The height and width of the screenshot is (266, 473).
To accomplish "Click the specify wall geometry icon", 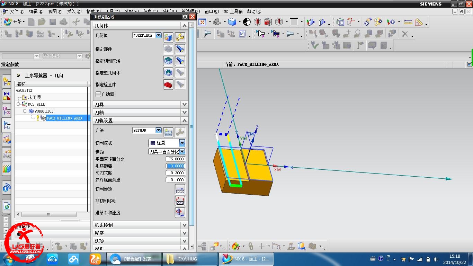I will (168, 73).
